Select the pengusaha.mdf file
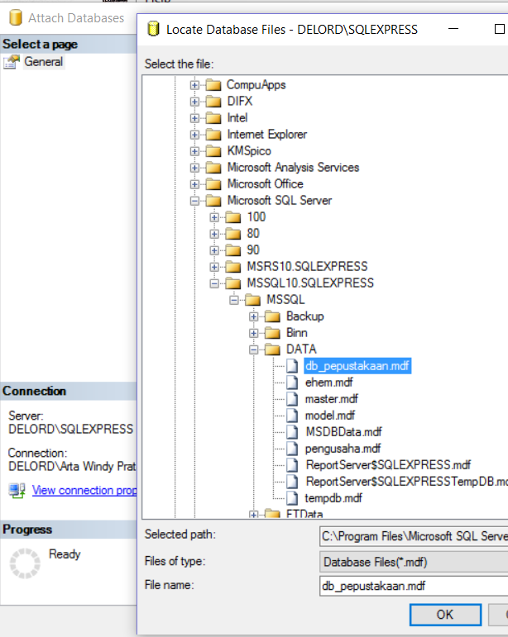 (343, 449)
